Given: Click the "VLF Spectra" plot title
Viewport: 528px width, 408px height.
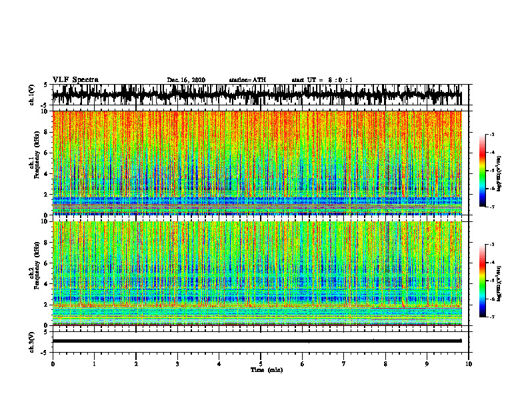Looking at the screenshot, I should (x=75, y=80).
